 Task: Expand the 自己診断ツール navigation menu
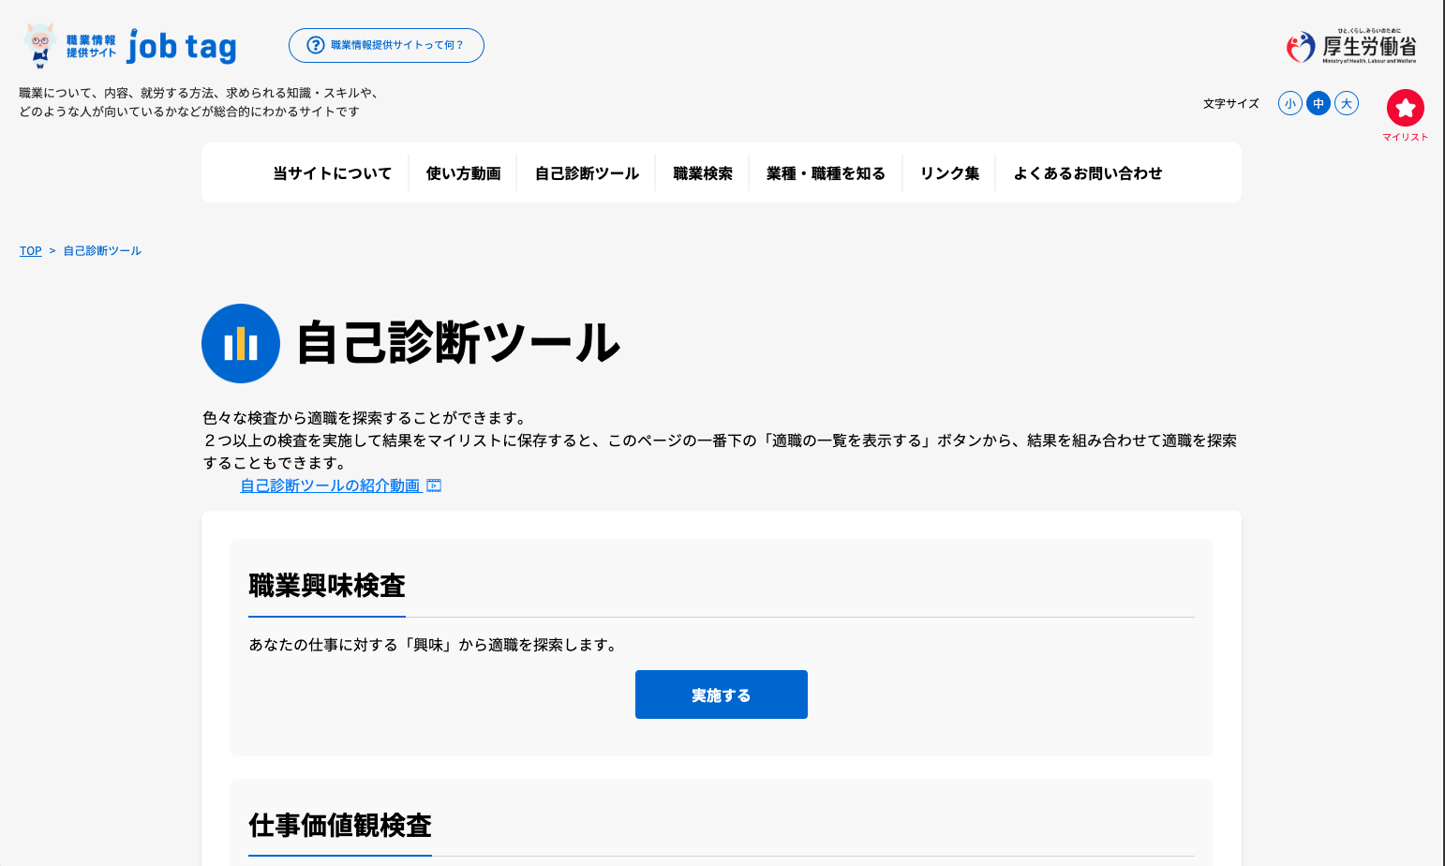(x=587, y=173)
